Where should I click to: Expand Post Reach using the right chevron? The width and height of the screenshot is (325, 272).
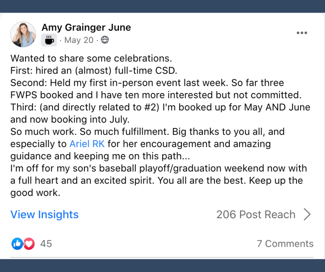pos(307,214)
